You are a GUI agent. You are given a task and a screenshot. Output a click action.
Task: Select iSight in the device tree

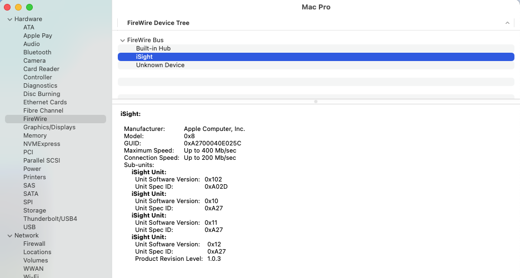[316, 57]
